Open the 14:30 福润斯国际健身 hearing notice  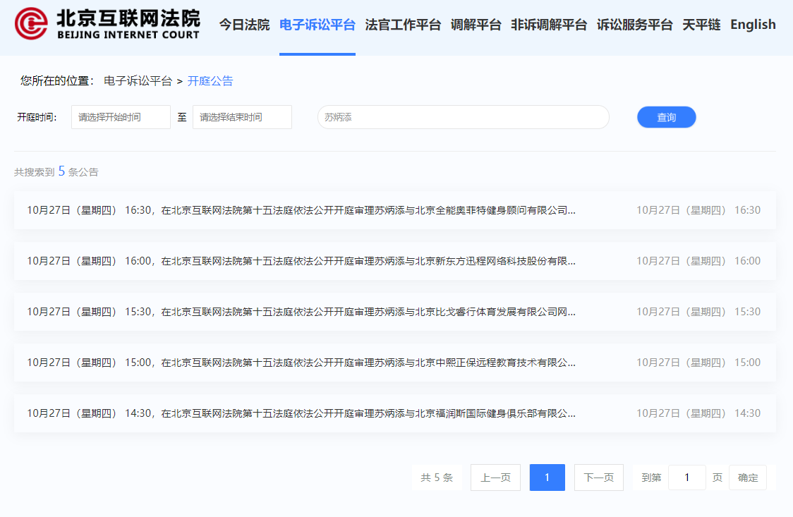(x=301, y=413)
